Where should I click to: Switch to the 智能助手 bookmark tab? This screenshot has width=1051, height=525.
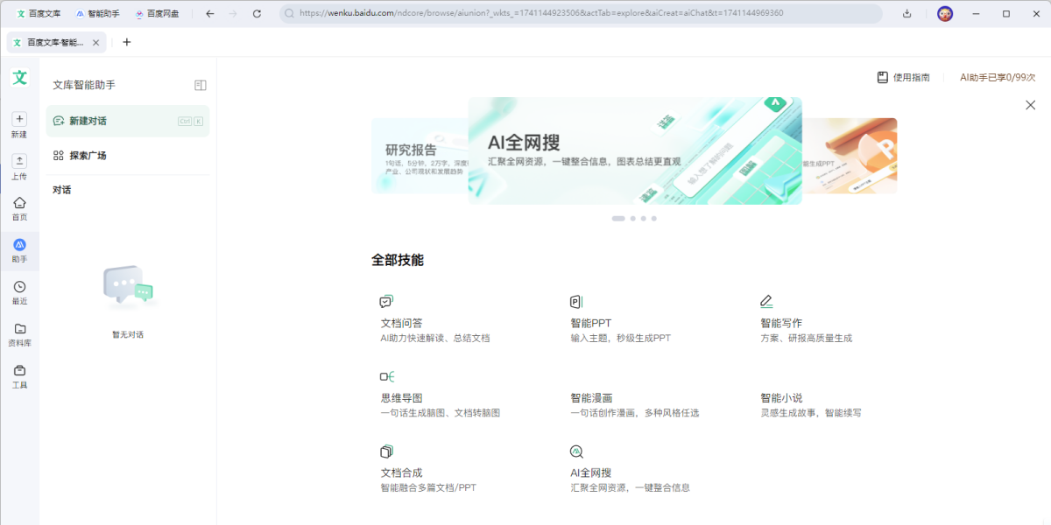(x=97, y=13)
